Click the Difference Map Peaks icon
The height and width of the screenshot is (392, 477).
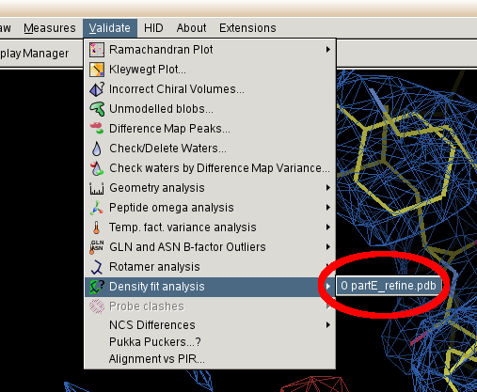pos(97,129)
